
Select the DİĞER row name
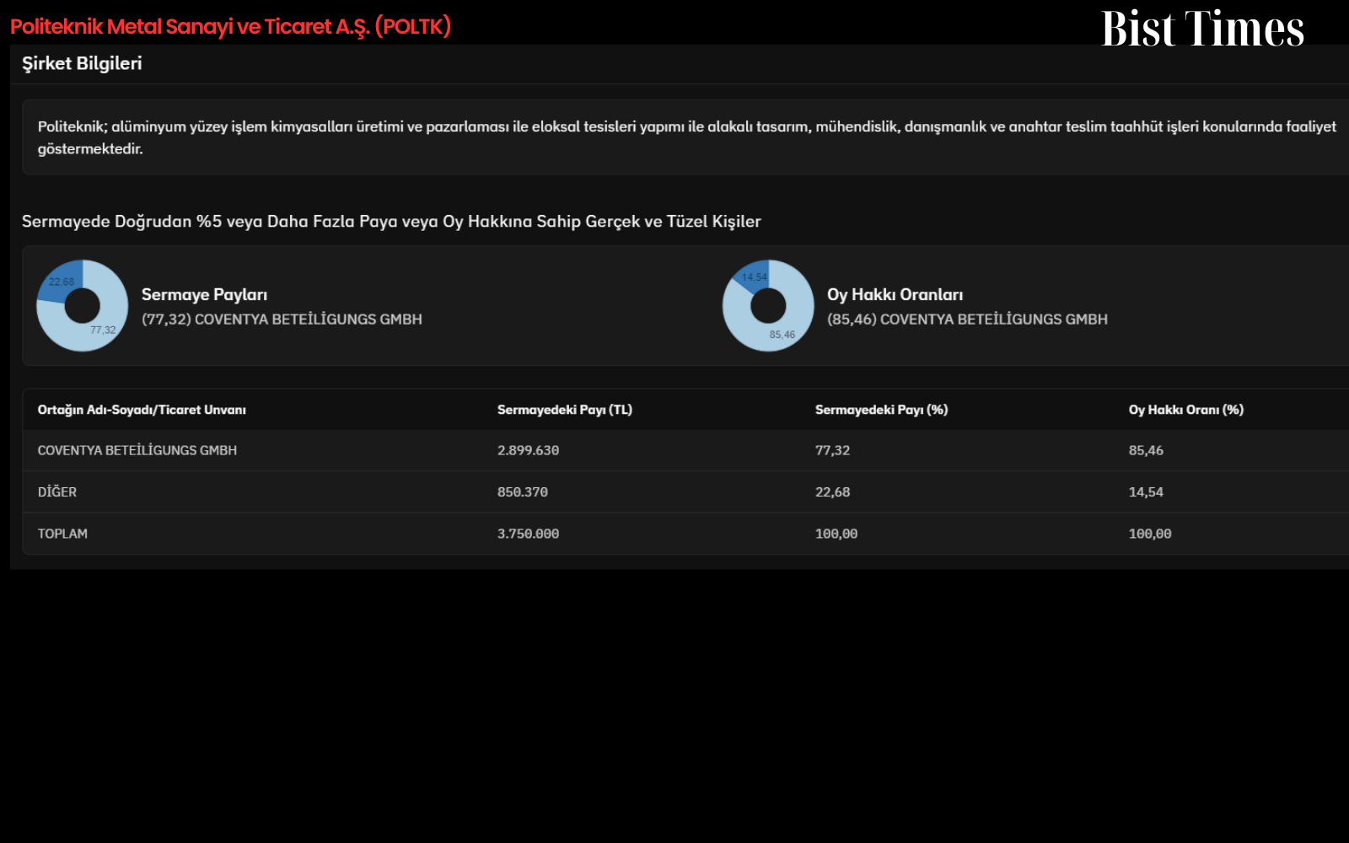click(57, 491)
